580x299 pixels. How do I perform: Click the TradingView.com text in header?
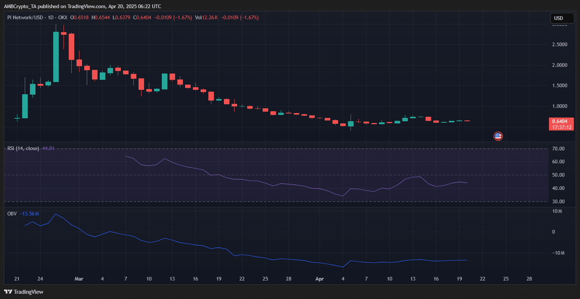(86, 6)
